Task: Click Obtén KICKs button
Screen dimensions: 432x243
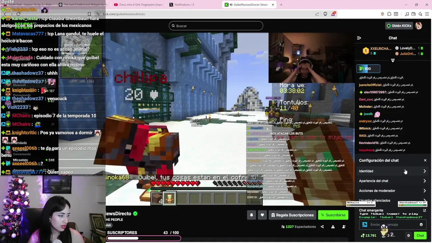Action: 399,26
